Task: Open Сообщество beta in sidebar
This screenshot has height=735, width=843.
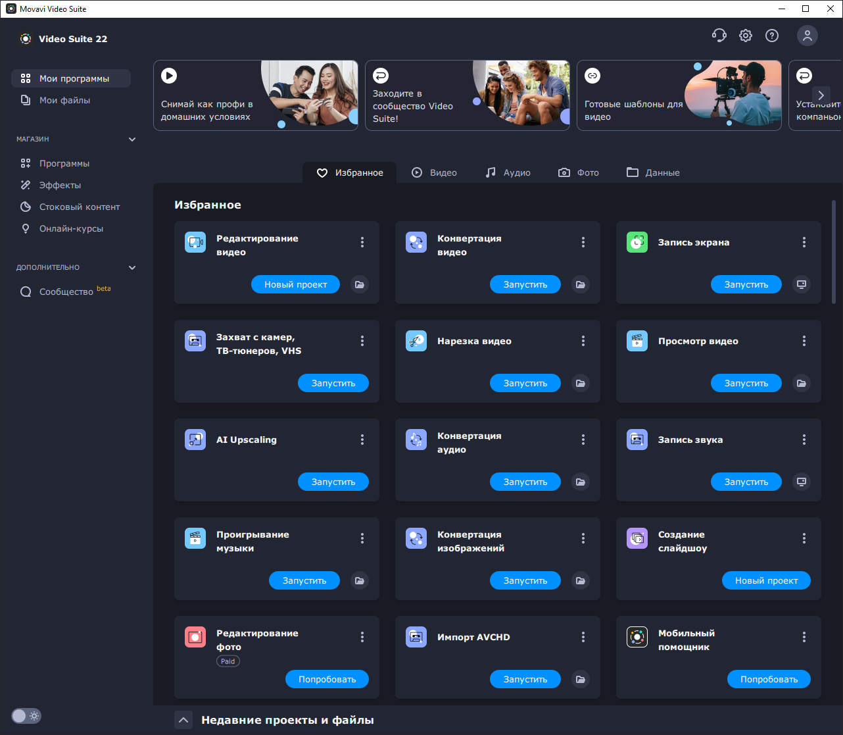Action: 71,291
